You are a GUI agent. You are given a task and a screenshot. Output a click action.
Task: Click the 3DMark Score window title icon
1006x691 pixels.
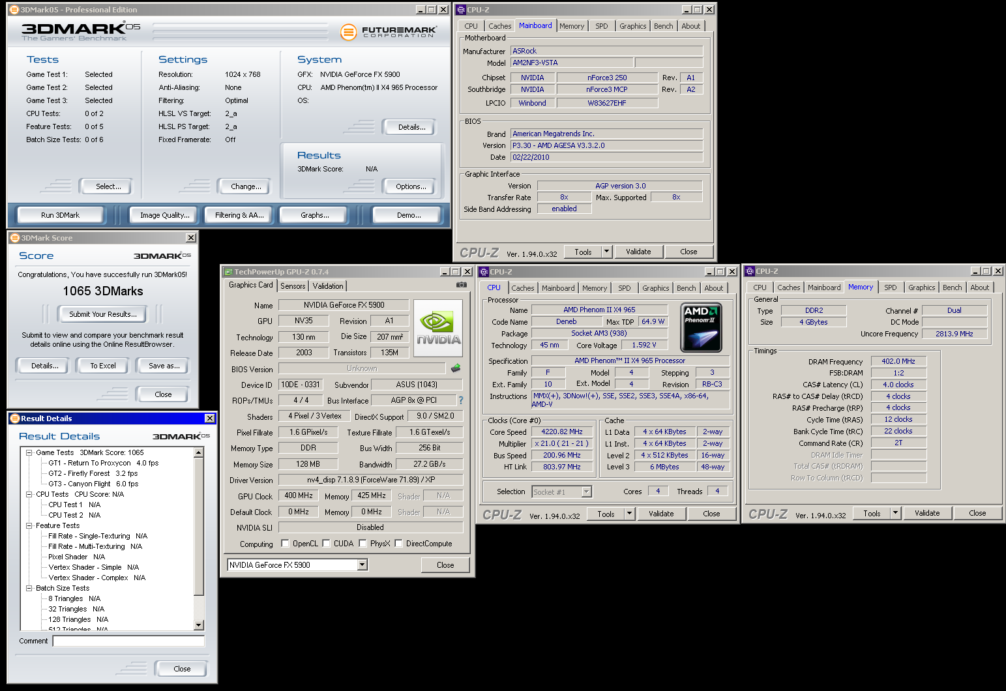(15, 238)
